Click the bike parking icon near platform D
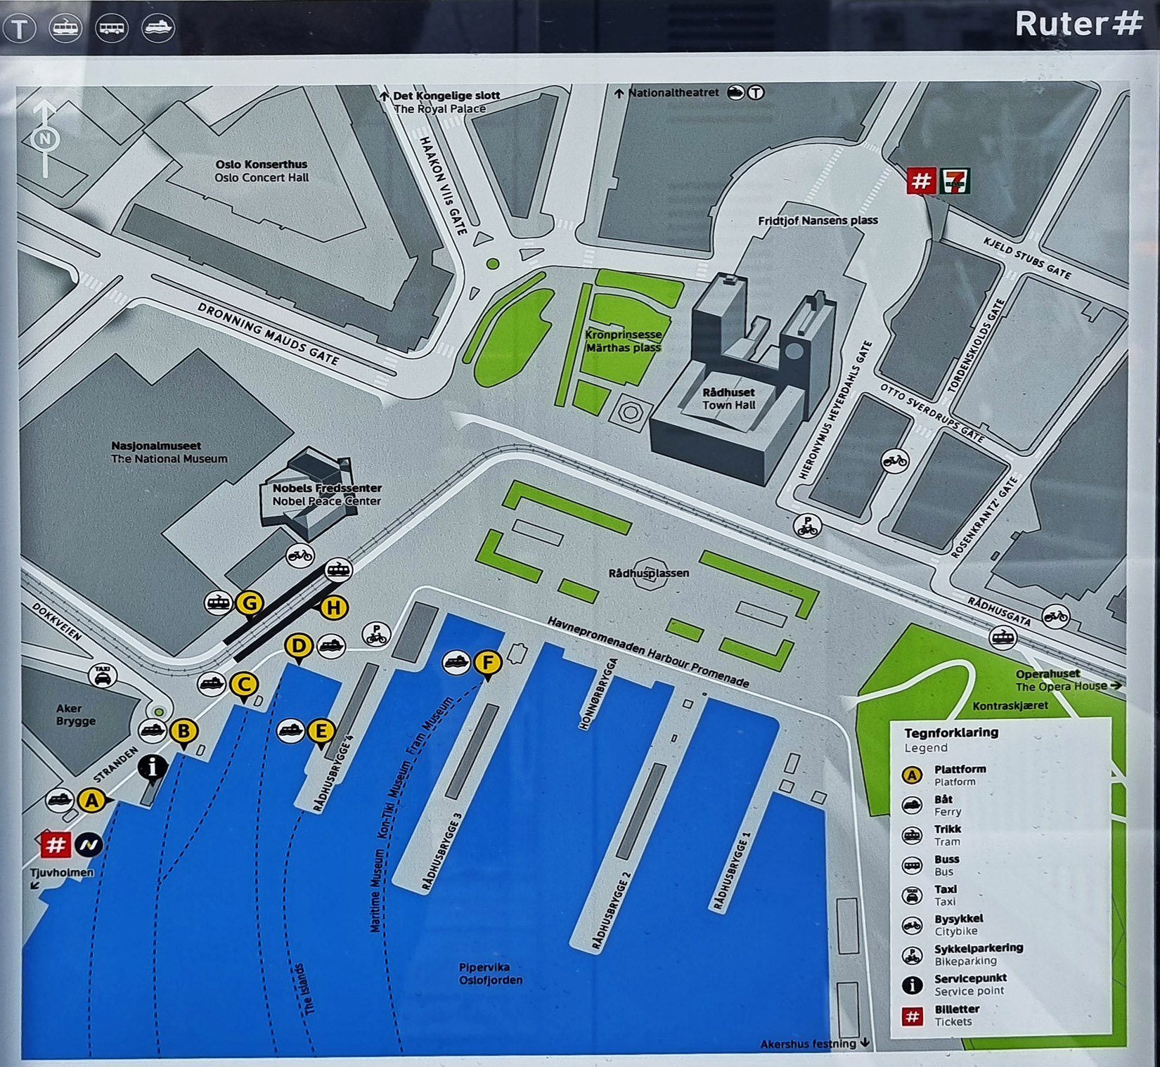1160x1067 pixels. [376, 635]
